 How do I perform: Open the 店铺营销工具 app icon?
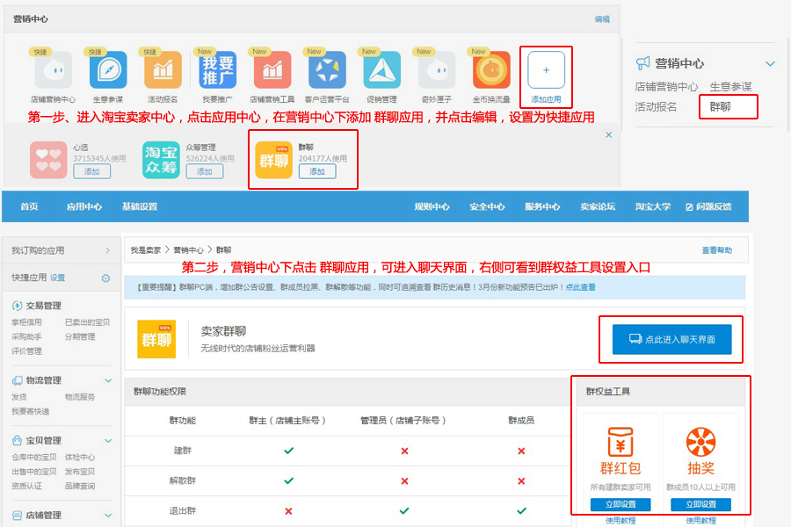click(x=272, y=70)
